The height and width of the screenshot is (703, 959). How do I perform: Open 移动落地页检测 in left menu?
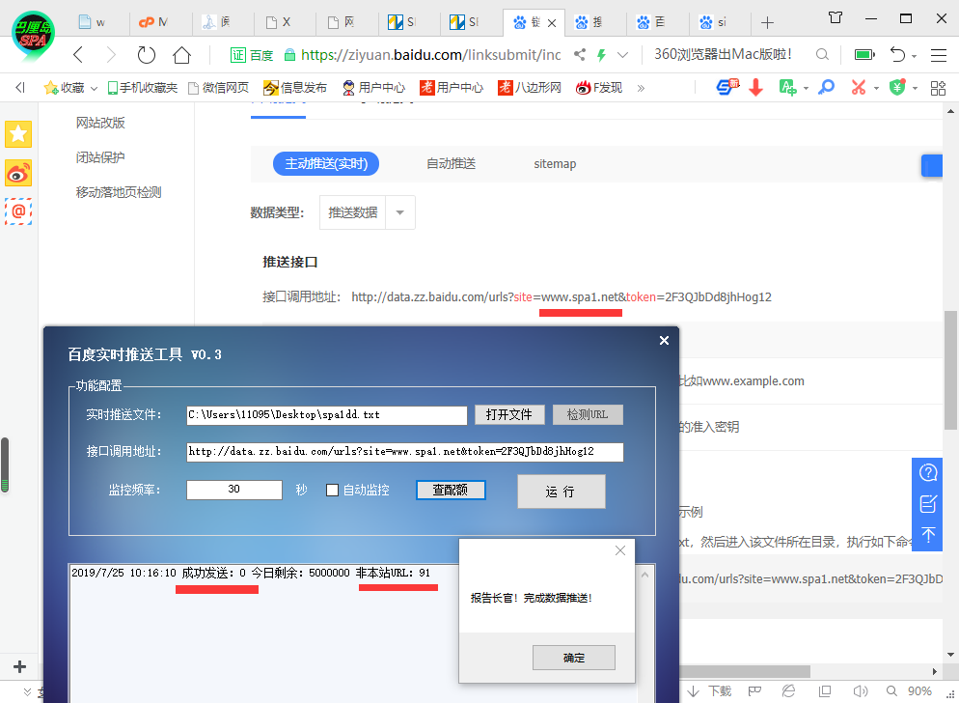click(119, 192)
